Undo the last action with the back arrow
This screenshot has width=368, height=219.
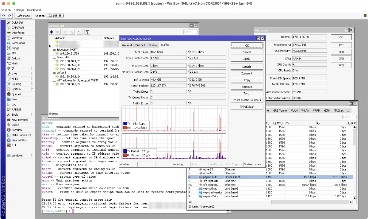pos(3,16)
